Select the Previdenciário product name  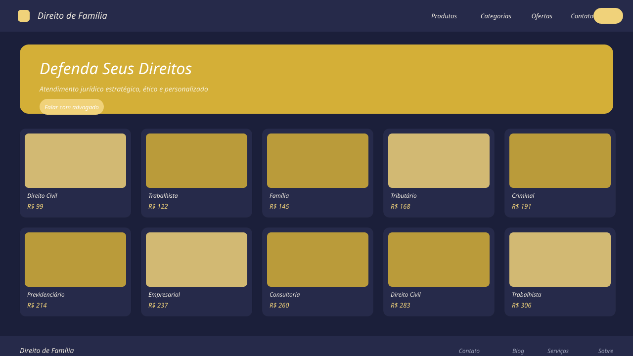coord(45,295)
